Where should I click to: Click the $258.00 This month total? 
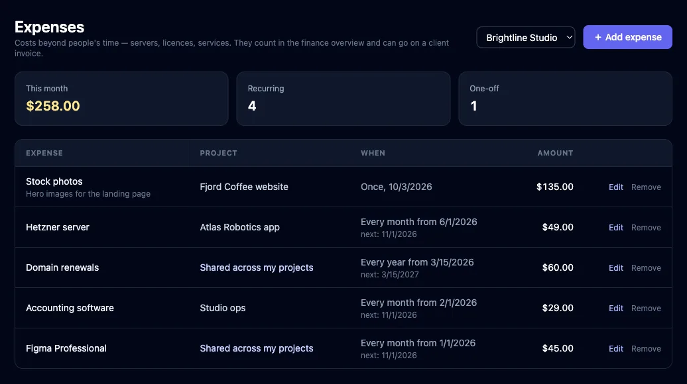pyautogui.click(x=53, y=106)
